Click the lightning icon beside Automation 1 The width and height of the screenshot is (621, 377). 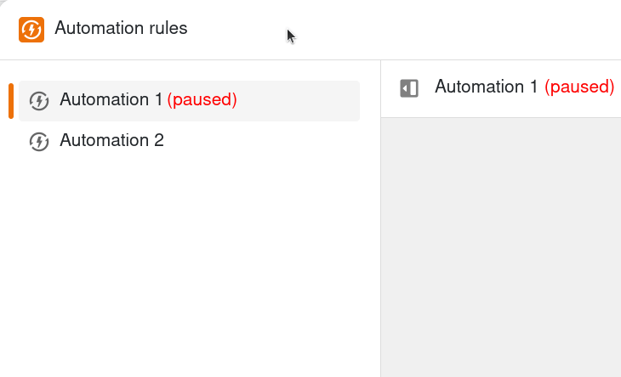coord(39,101)
